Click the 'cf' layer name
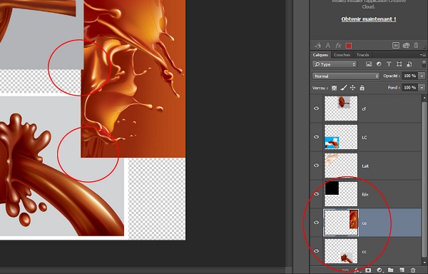Image resolution: width=428 pixels, height=274 pixels. 364,109
